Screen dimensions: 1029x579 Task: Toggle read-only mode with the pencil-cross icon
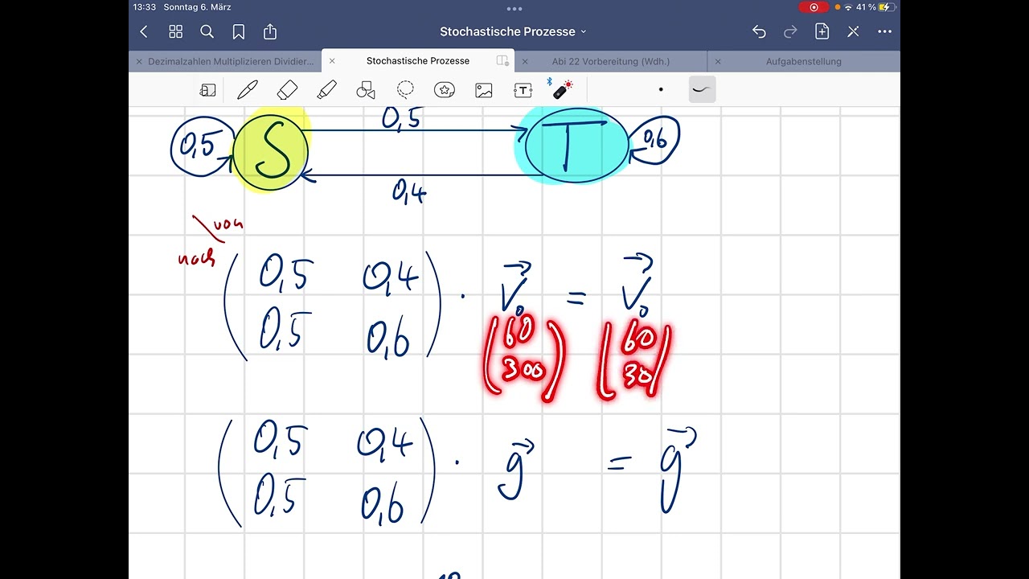click(853, 31)
